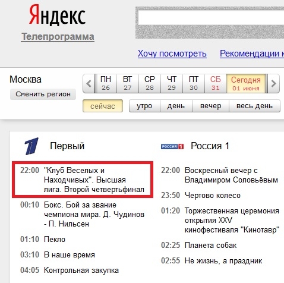Select the СБ 31 day tab
This screenshot has width=284, height=283.
[216, 83]
